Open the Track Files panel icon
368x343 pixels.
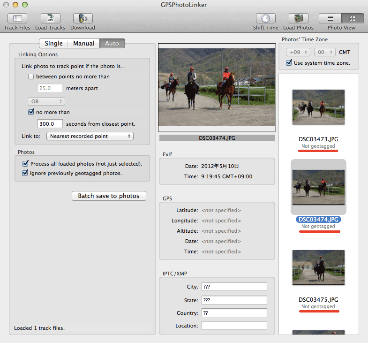pyautogui.click(x=17, y=18)
